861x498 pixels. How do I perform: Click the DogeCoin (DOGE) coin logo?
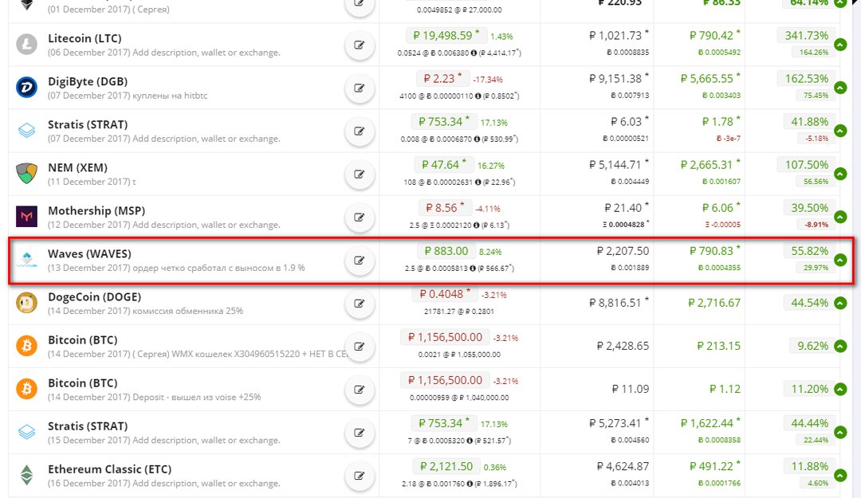26,303
